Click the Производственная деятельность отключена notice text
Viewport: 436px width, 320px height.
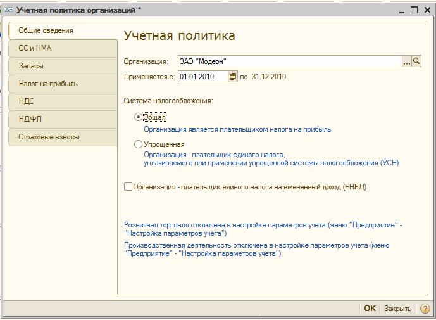point(256,250)
